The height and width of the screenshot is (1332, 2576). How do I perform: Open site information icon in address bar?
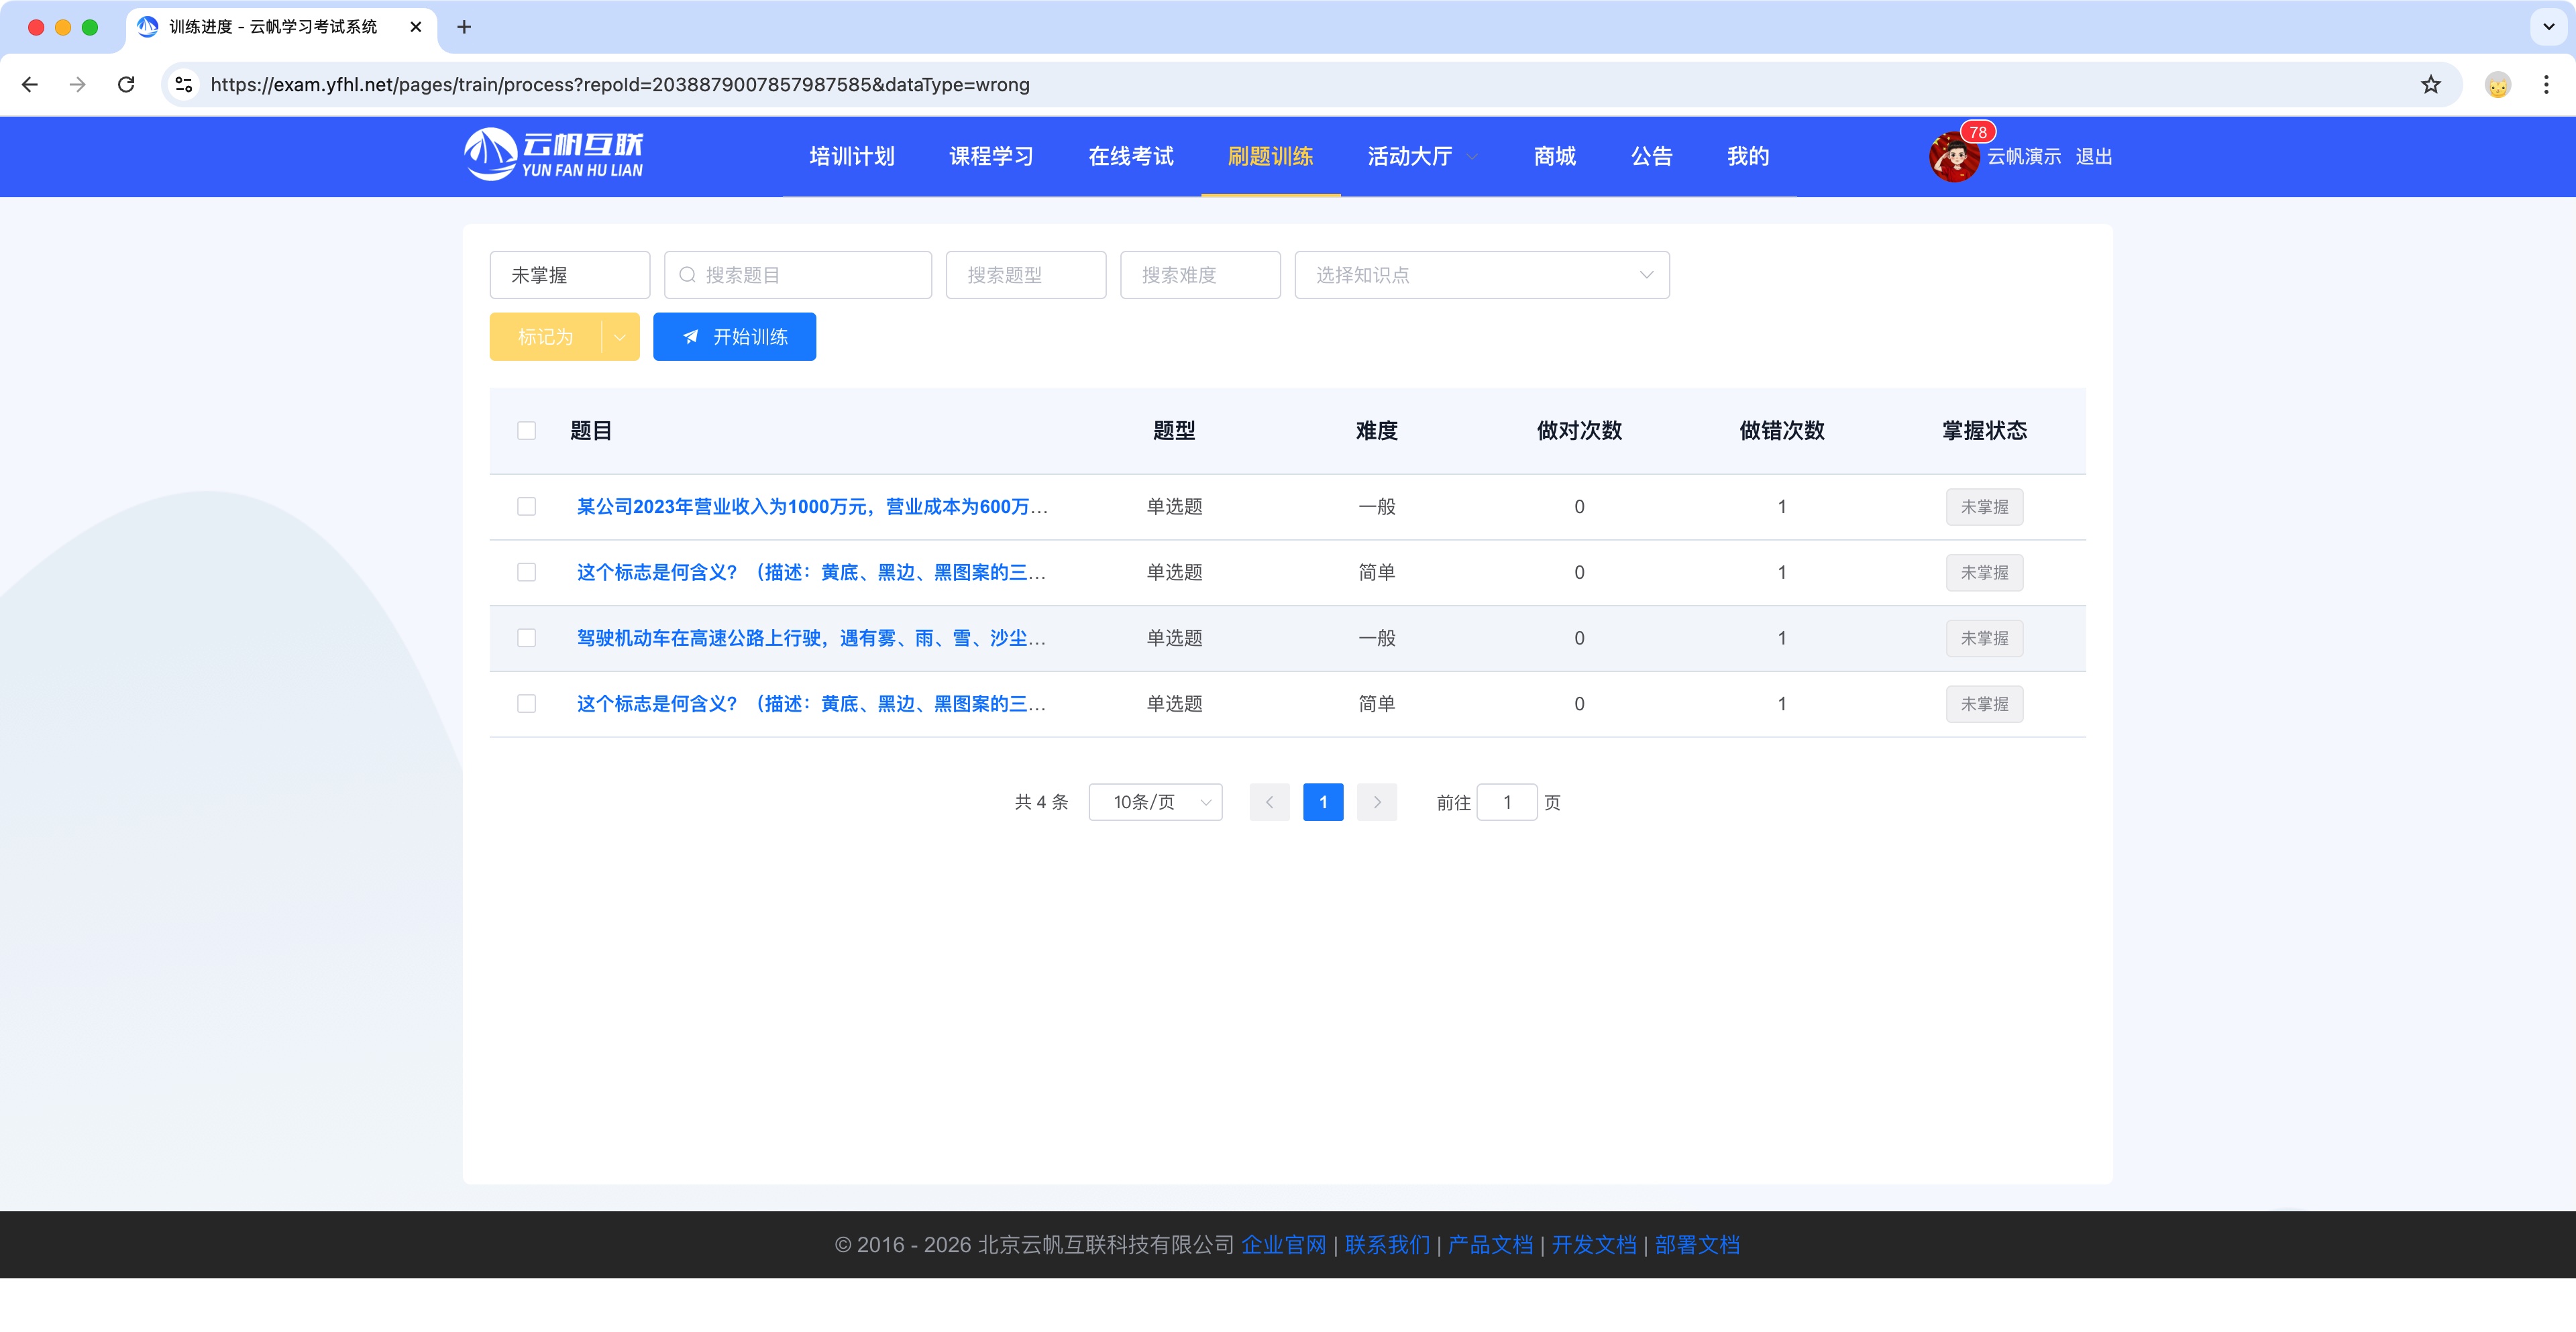pos(184,85)
